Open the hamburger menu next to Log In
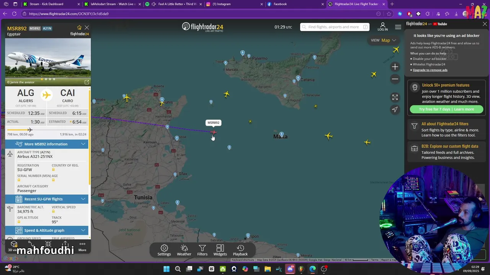 pyautogui.click(x=398, y=27)
